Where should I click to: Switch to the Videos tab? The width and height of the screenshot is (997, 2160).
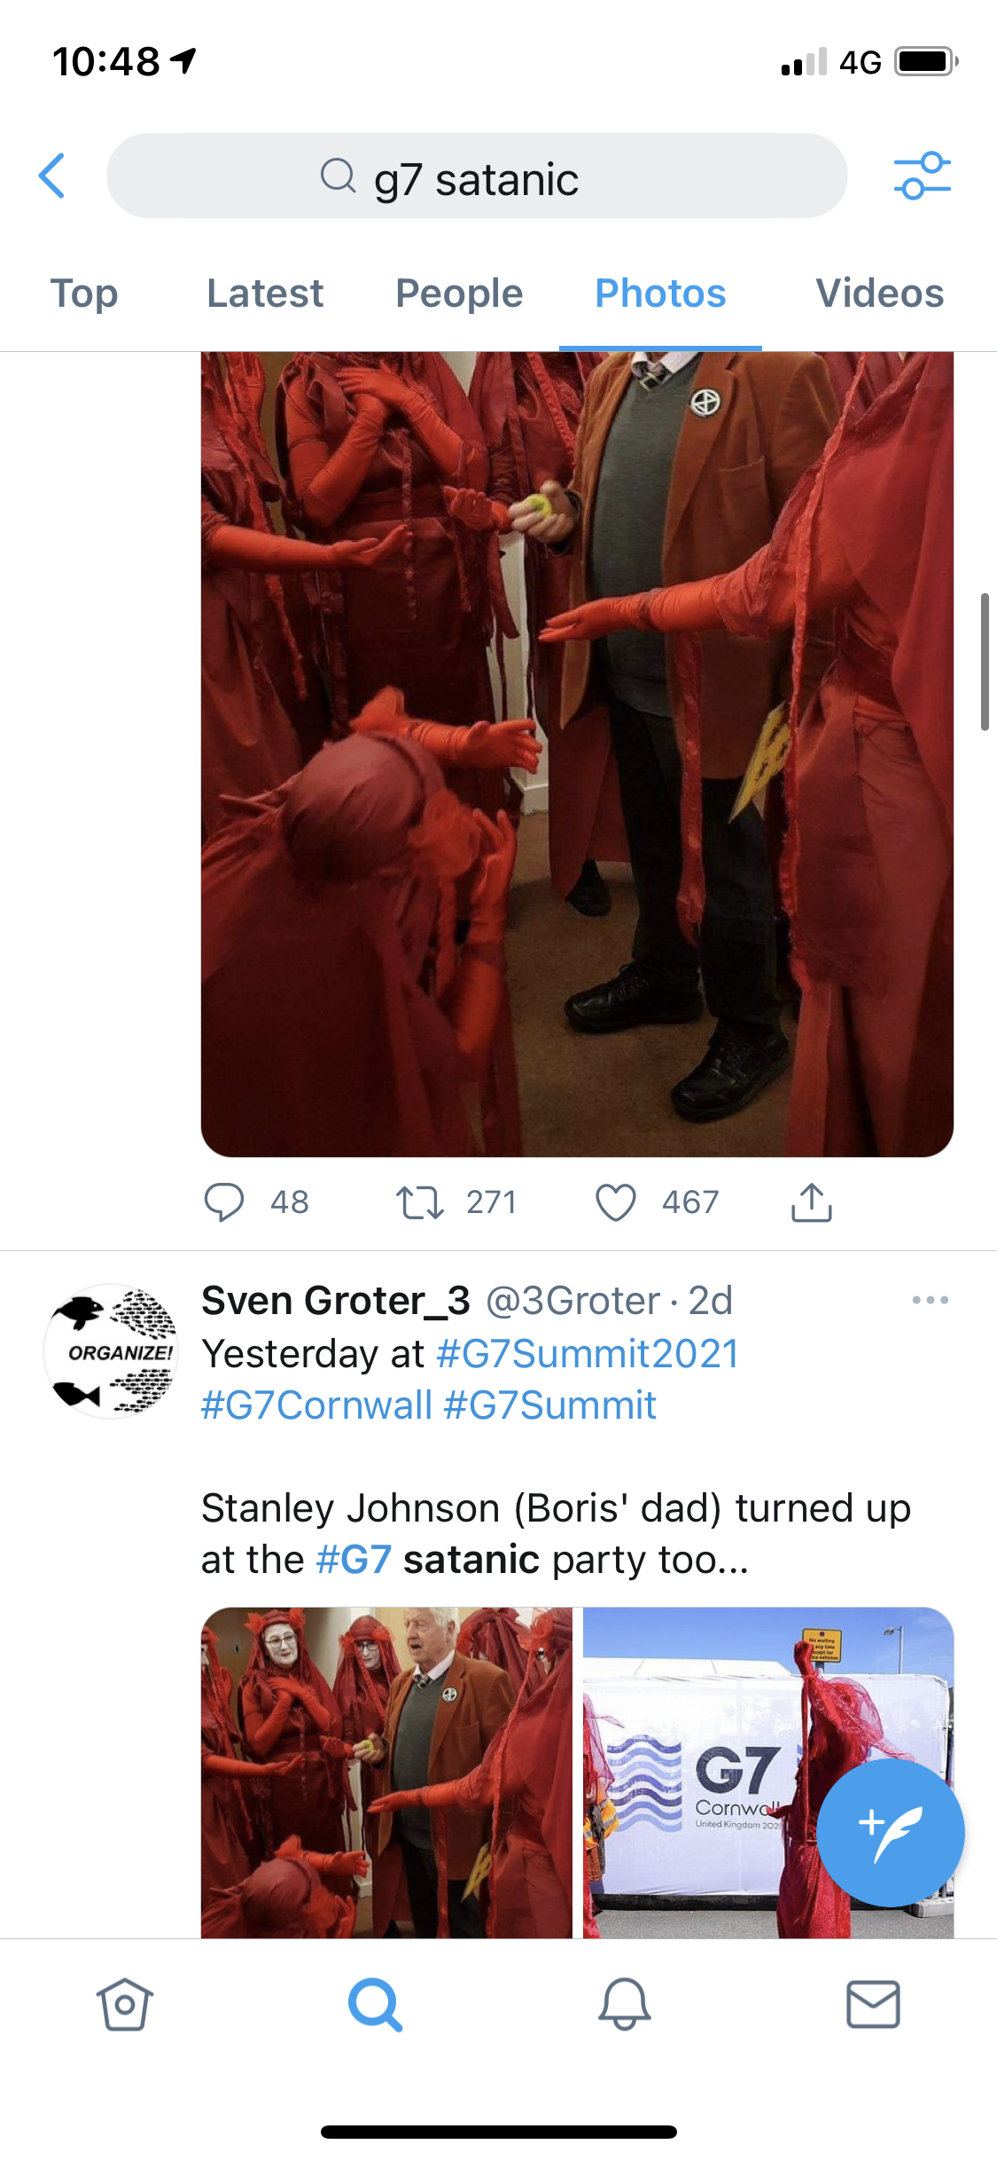[x=879, y=293]
